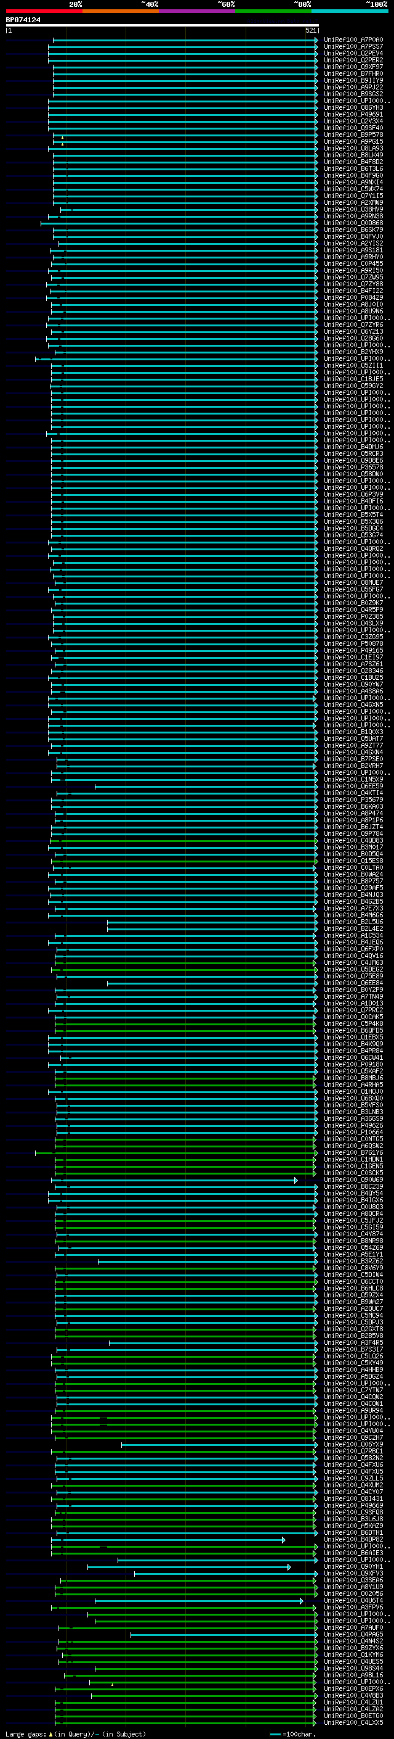Image resolution: width=394 pixels, height=1739 pixels.
Task: Click hit label UniRef100_Q6FXP0
Action: click(353, 949)
